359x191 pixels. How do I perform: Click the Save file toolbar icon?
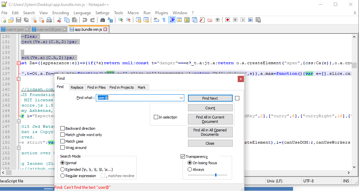[19, 20]
